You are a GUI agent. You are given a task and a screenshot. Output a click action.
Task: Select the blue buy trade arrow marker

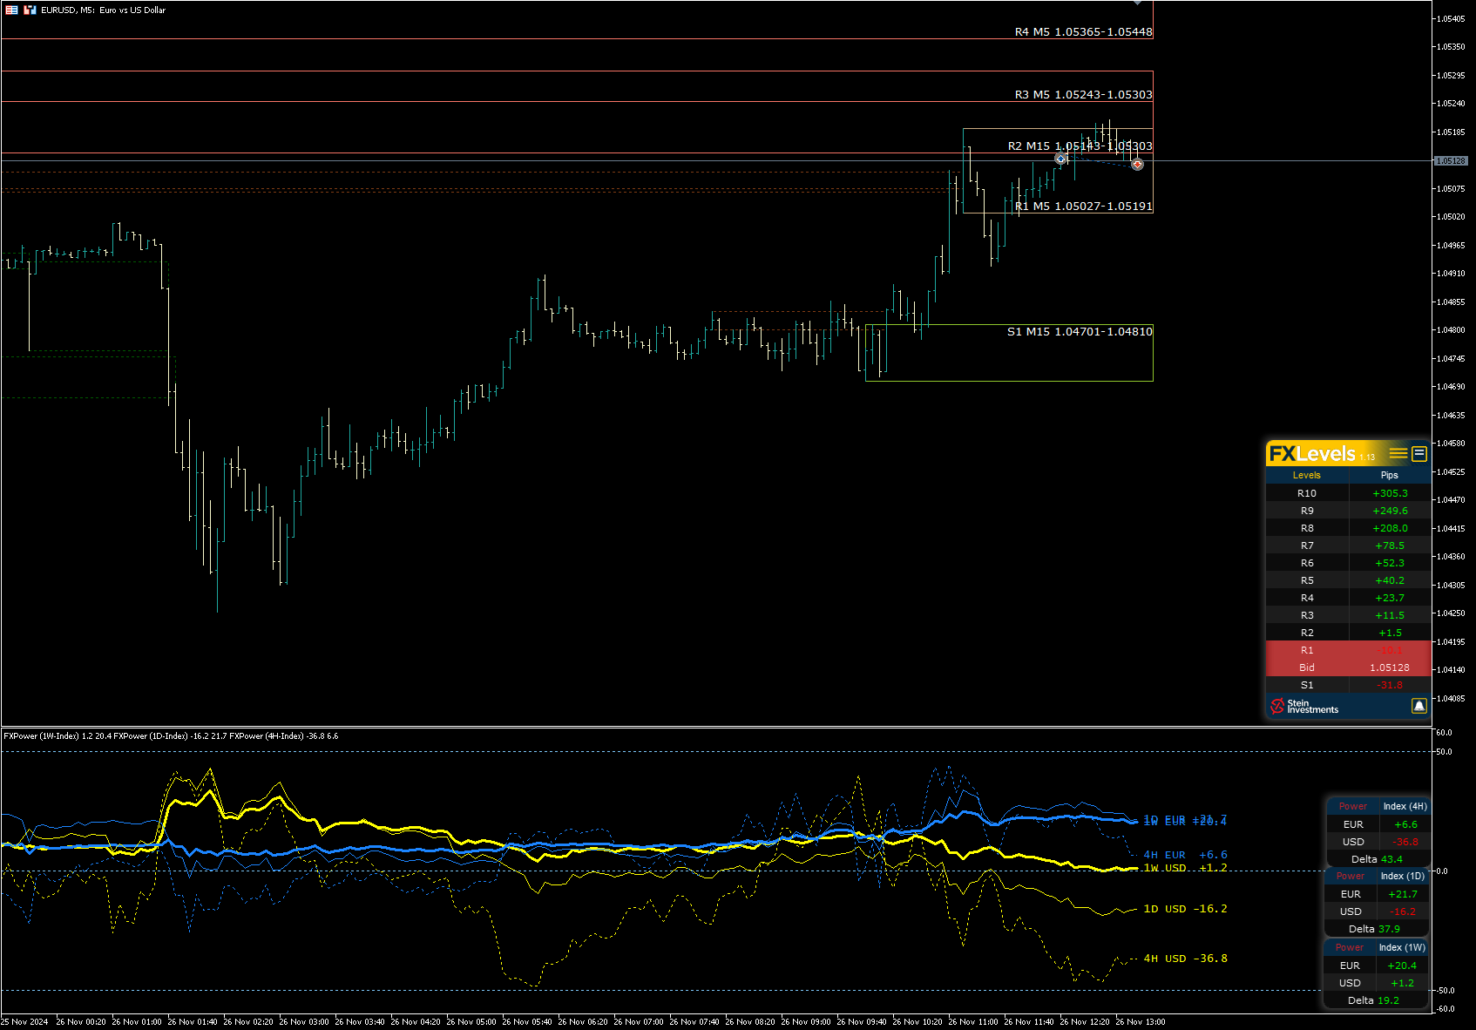(1060, 159)
